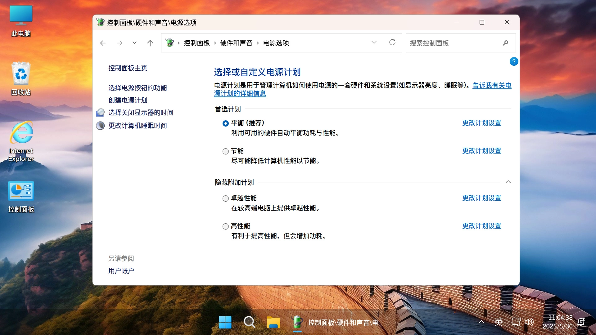The width and height of the screenshot is (596, 335).
Task: Navigate to 控制面板 in breadcrumb
Action: coord(197,43)
